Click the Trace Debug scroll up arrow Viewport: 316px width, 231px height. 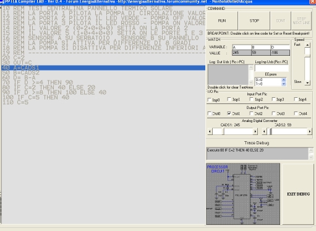pyautogui.click(x=311, y=150)
